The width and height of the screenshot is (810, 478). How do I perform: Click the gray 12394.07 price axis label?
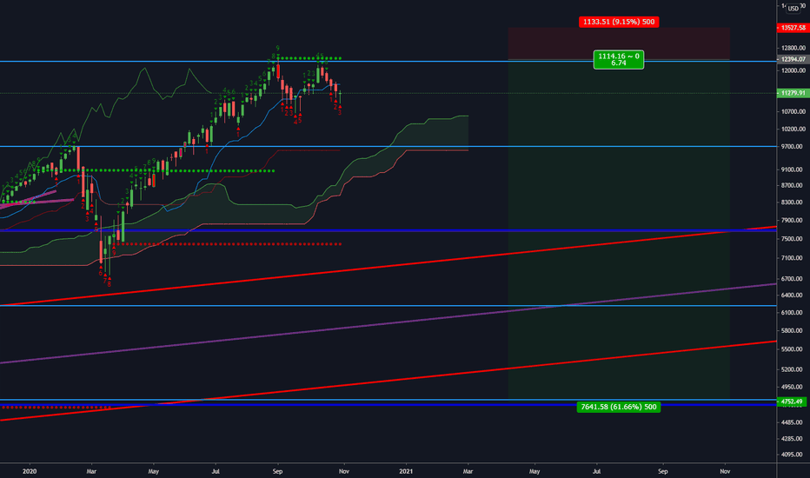(793, 59)
